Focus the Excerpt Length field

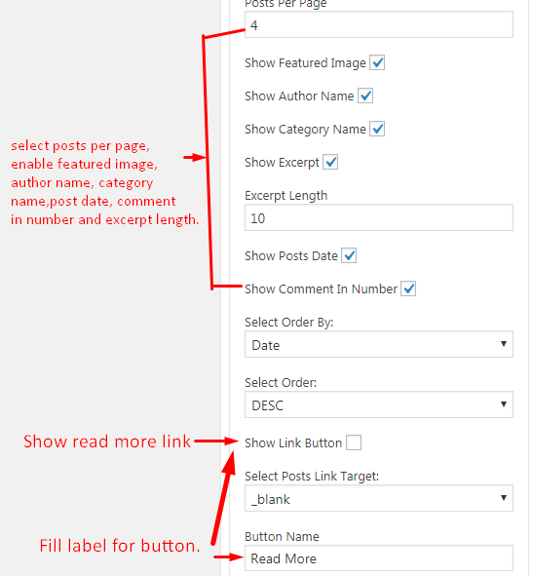[379, 217]
